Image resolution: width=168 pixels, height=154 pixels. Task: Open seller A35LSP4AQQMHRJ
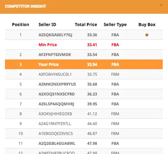point(56,104)
